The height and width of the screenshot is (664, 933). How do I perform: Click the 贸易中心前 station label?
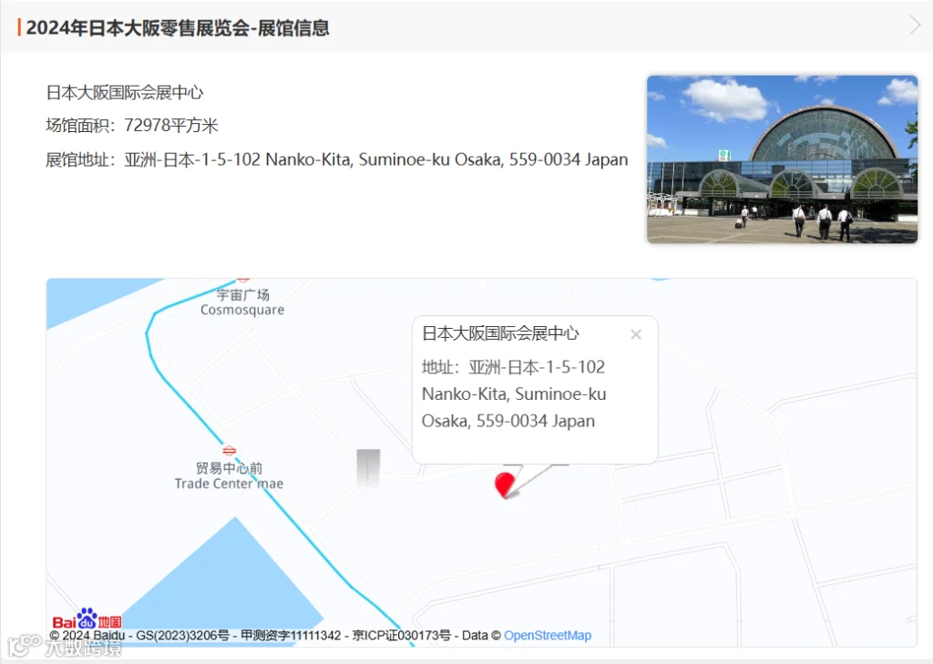pyautogui.click(x=229, y=468)
